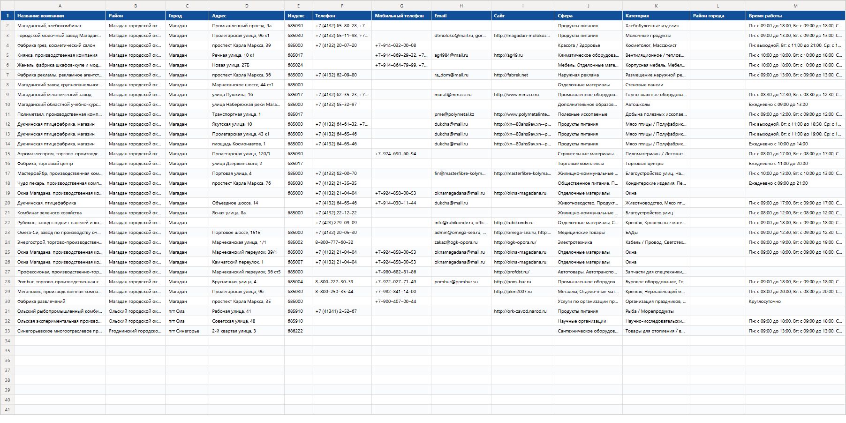This screenshot has width=846, height=423.
Task: Select the email starting 'fin@masterfibre-kolym'
Action: (x=461, y=174)
